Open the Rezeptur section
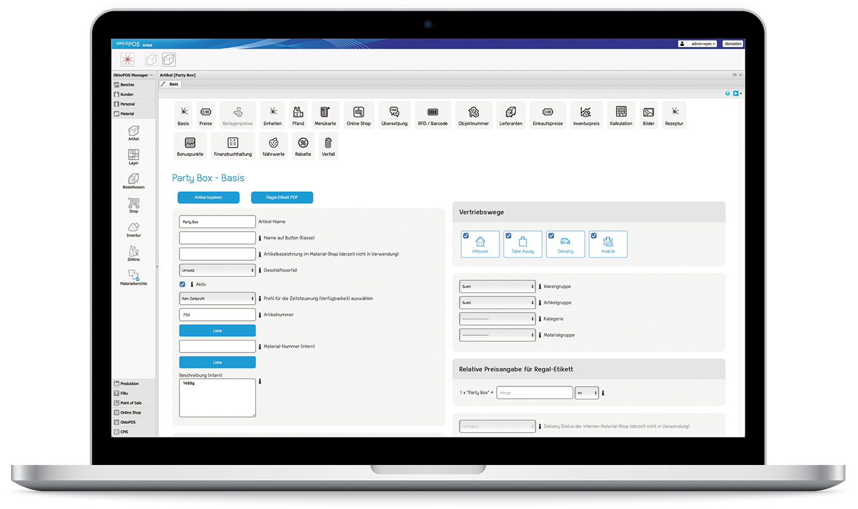858x509 pixels. (x=674, y=115)
